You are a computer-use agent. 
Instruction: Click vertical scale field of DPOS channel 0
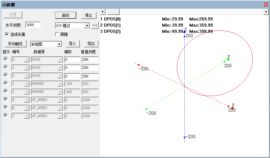(x=90, y=59)
